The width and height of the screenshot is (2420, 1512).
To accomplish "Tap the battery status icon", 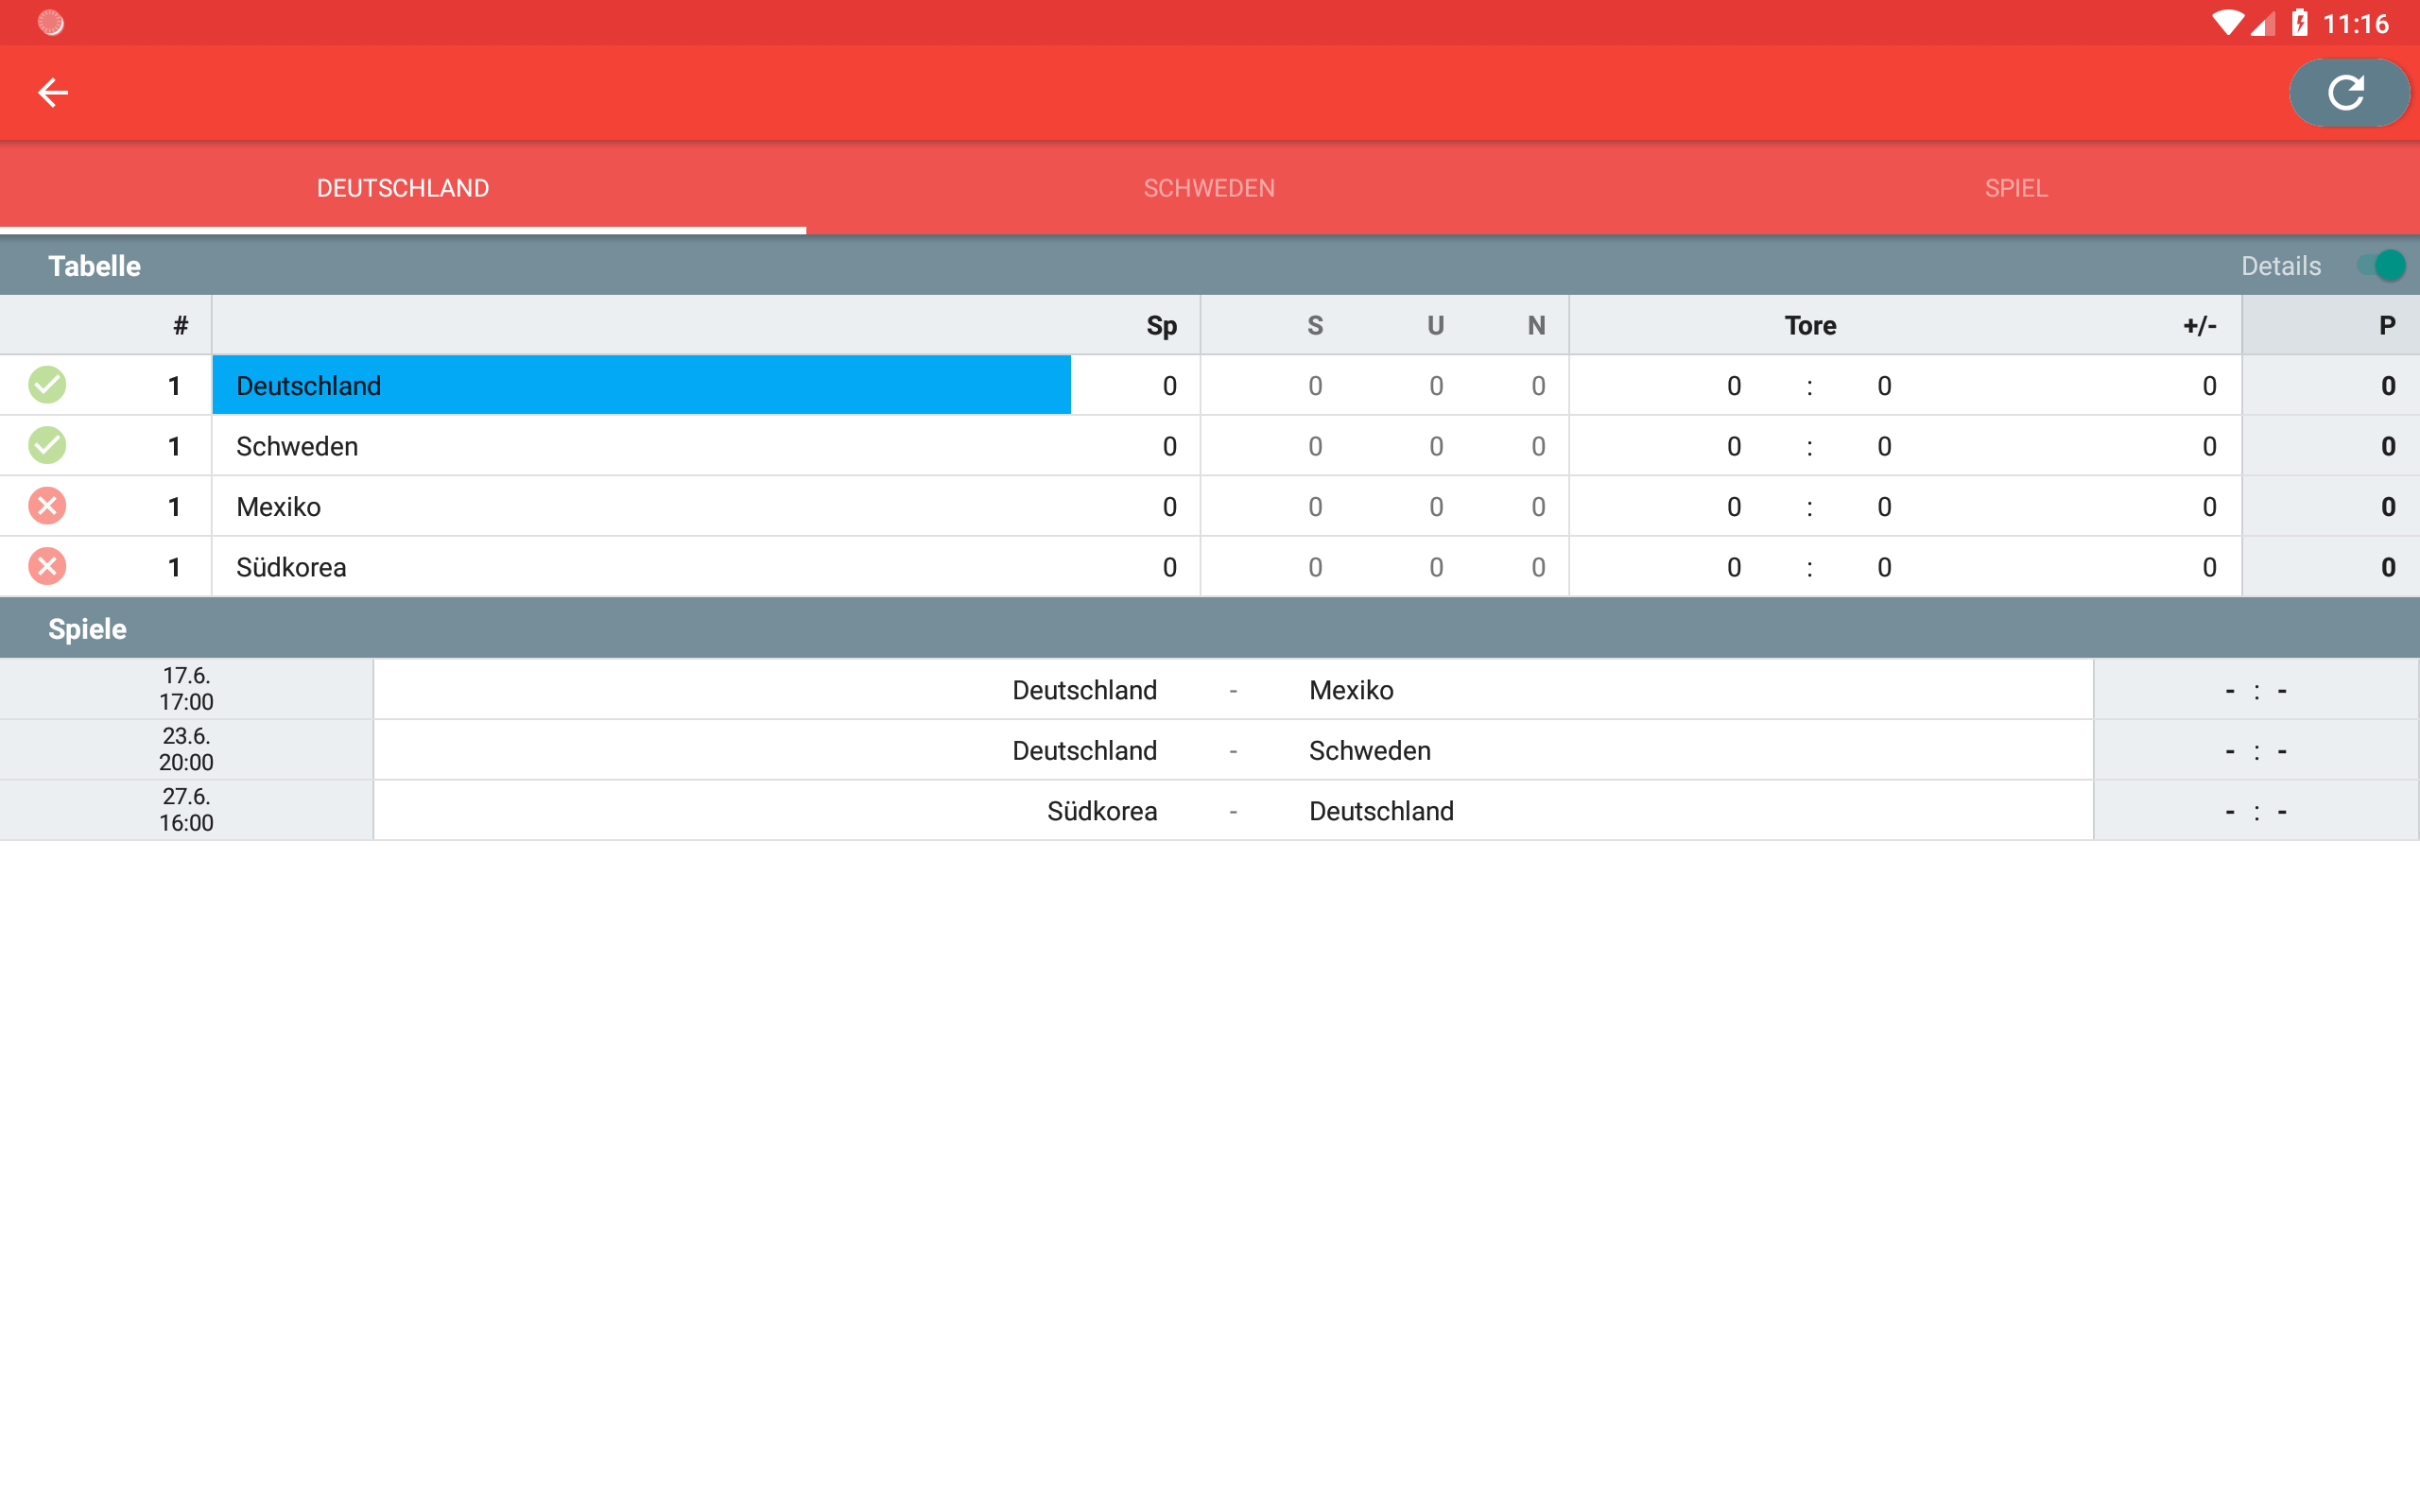I will click(x=2300, y=23).
